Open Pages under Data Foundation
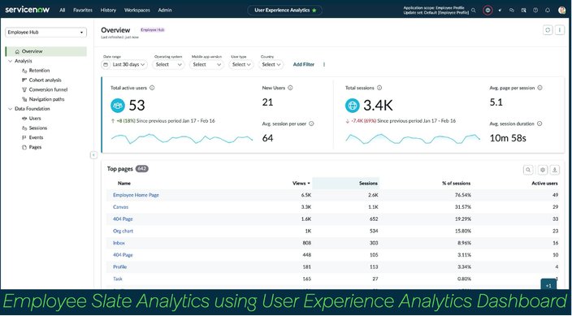Image resolution: width=572 pixels, height=316 pixels. 35,147
